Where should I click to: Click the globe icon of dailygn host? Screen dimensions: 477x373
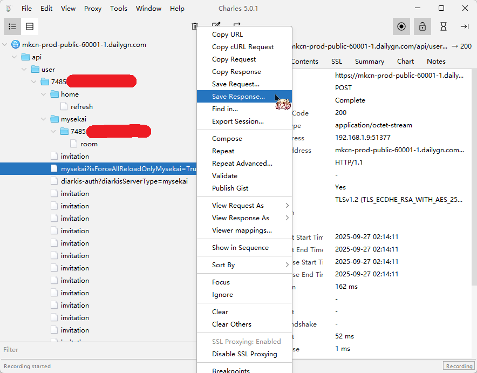click(x=16, y=45)
